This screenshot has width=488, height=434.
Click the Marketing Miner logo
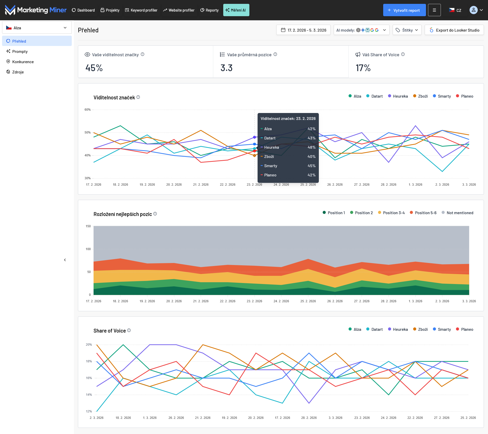point(36,10)
